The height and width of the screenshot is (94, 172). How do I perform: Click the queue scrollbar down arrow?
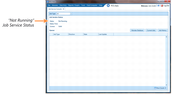click(x=166, y=85)
